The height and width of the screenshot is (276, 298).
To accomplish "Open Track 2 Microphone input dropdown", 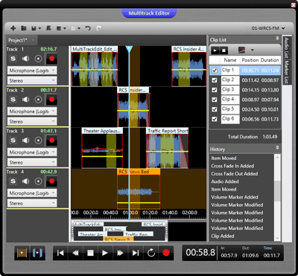I will [32, 112].
